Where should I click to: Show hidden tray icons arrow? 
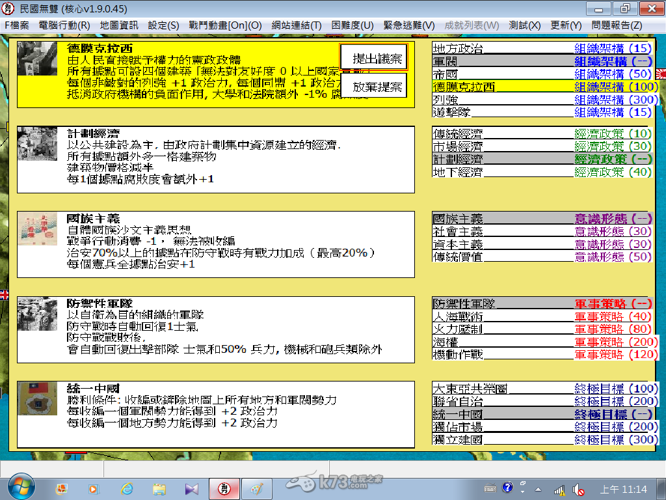click(x=538, y=489)
